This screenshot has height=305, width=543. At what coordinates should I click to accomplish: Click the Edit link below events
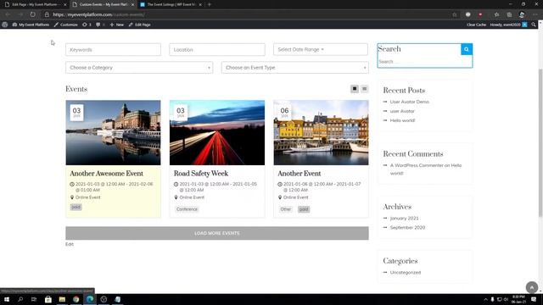pyautogui.click(x=70, y=244)
